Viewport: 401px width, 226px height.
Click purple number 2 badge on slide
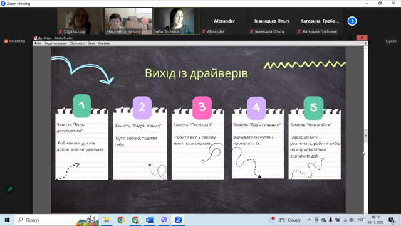click(142, 107)
